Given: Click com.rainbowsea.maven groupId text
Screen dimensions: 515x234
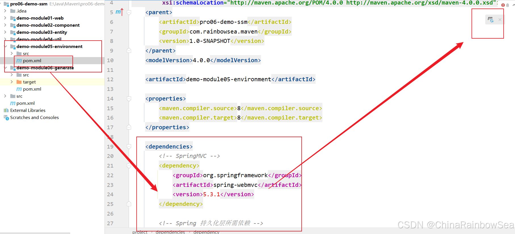Looking at the screenshot, I should [x=223, y=32].
